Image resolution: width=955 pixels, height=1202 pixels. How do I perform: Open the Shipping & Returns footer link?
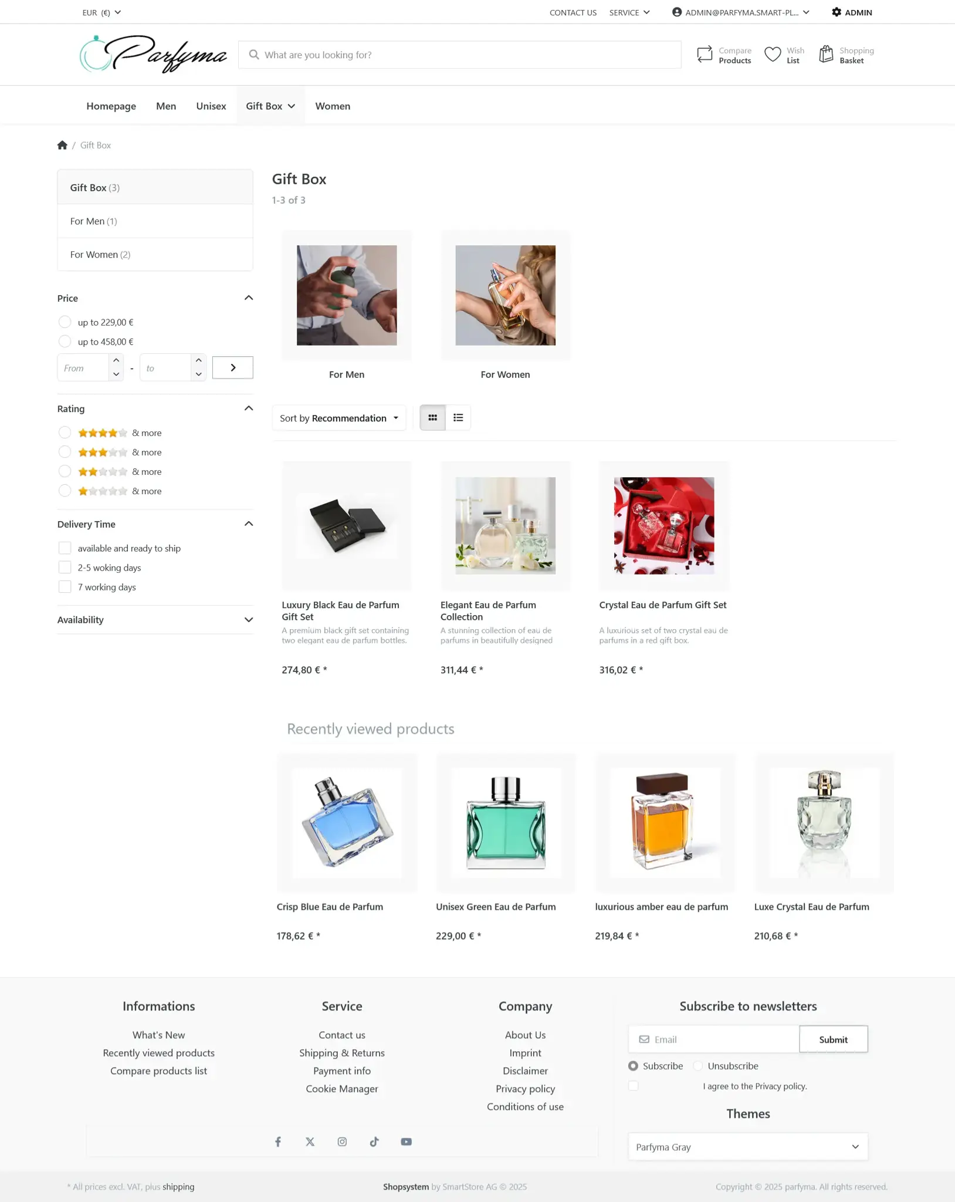[342, 1053]
